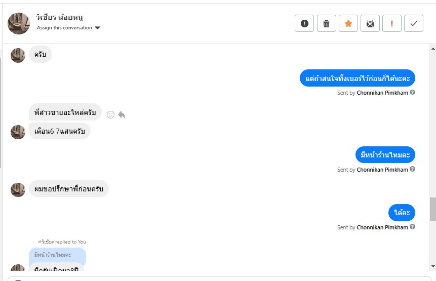Open help icon under ได้คะ message

click(x=412, y=227)
